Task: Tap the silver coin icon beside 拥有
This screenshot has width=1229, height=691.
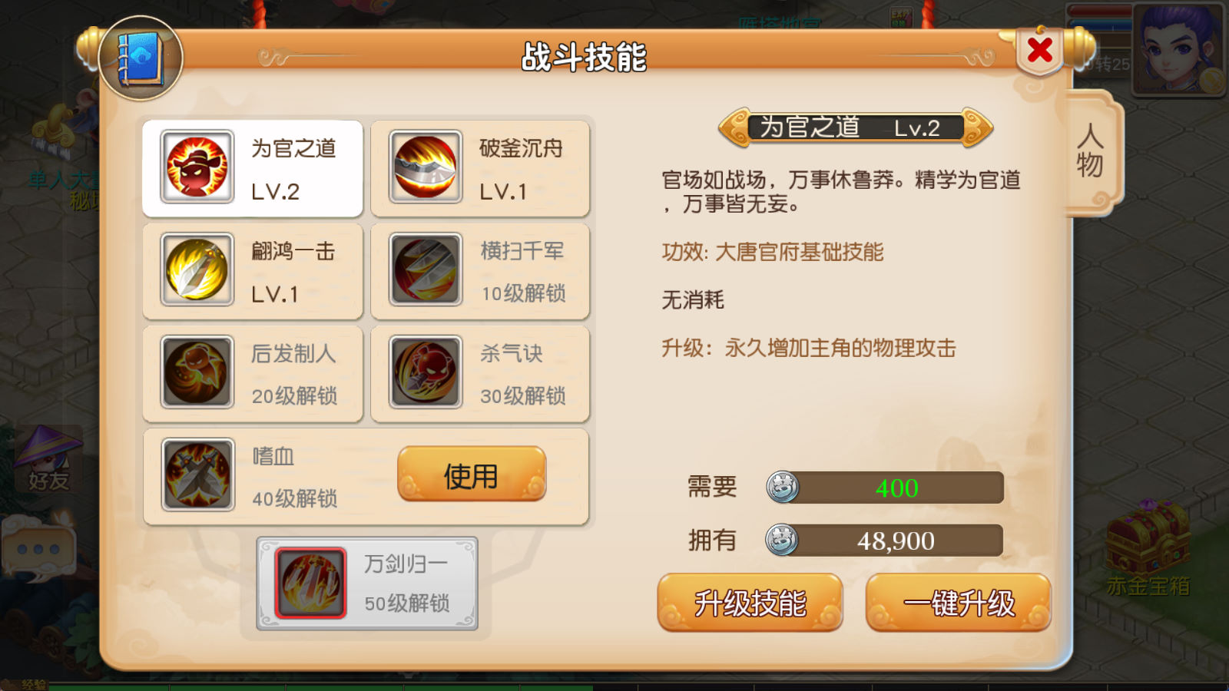Action: tap(782, 540)
